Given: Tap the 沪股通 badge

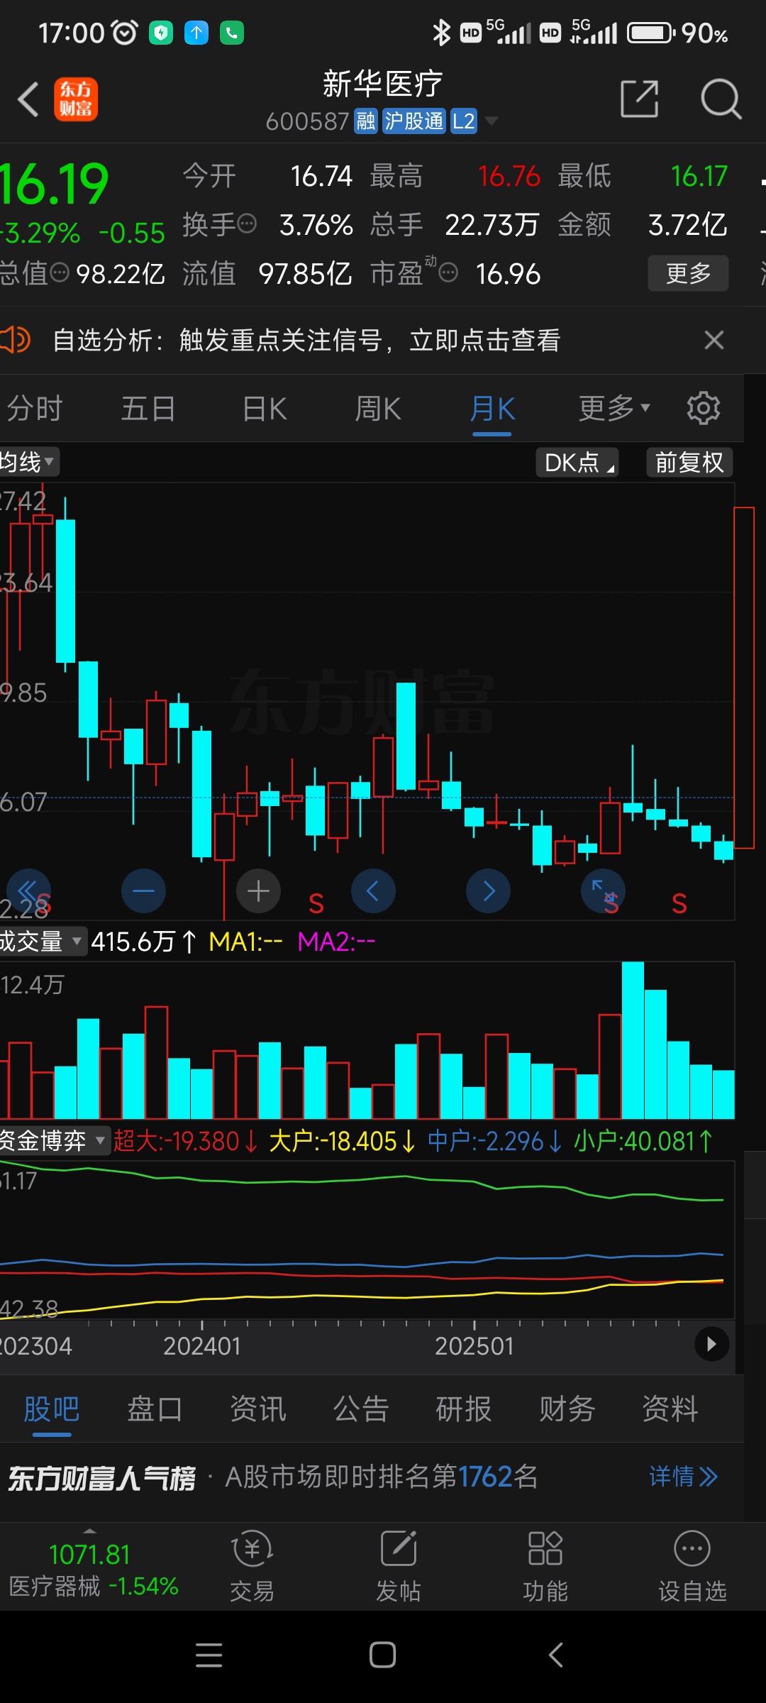Looking at the screenshot, I should click(414, 121).
